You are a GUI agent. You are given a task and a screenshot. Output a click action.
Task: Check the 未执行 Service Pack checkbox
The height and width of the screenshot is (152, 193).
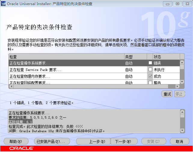coord(150,69)
